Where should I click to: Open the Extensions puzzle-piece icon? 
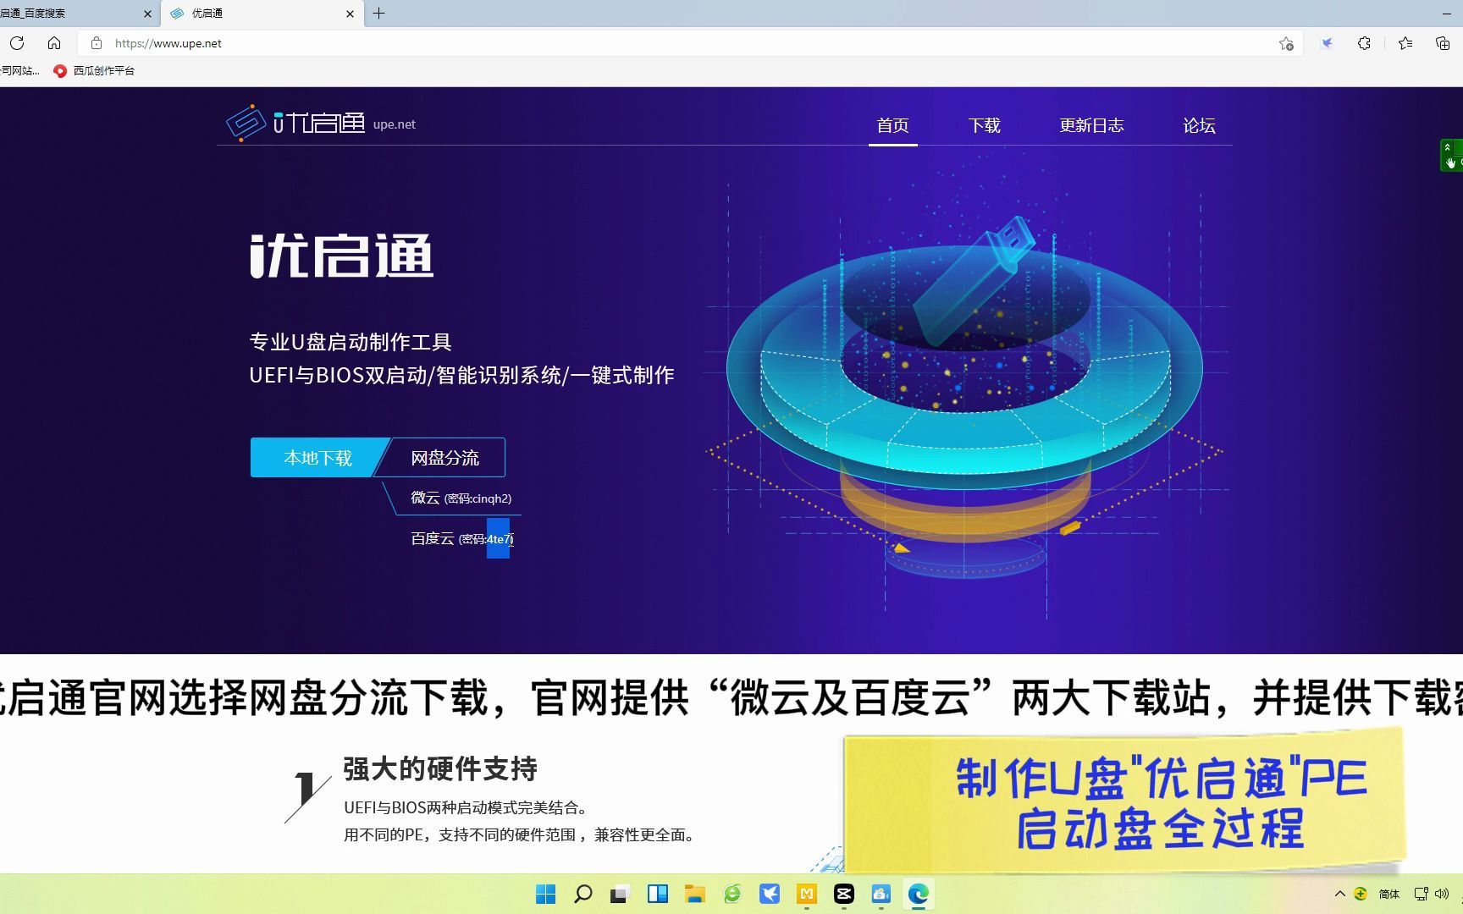[x=1364, y=43]
